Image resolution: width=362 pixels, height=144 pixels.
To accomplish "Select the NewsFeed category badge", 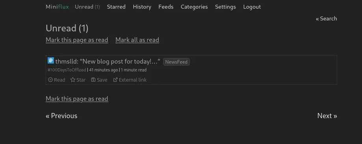I will click(176, 62).
